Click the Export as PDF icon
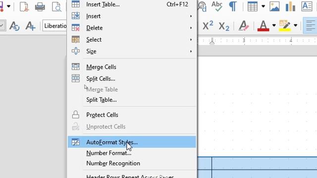The width and height of the screenshot is (317, 178). click(x=24, y=6)
